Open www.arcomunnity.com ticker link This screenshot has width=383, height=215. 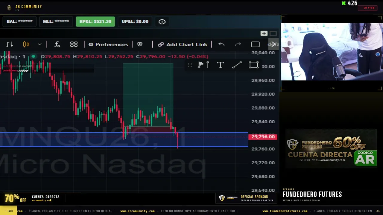(137, 211)
